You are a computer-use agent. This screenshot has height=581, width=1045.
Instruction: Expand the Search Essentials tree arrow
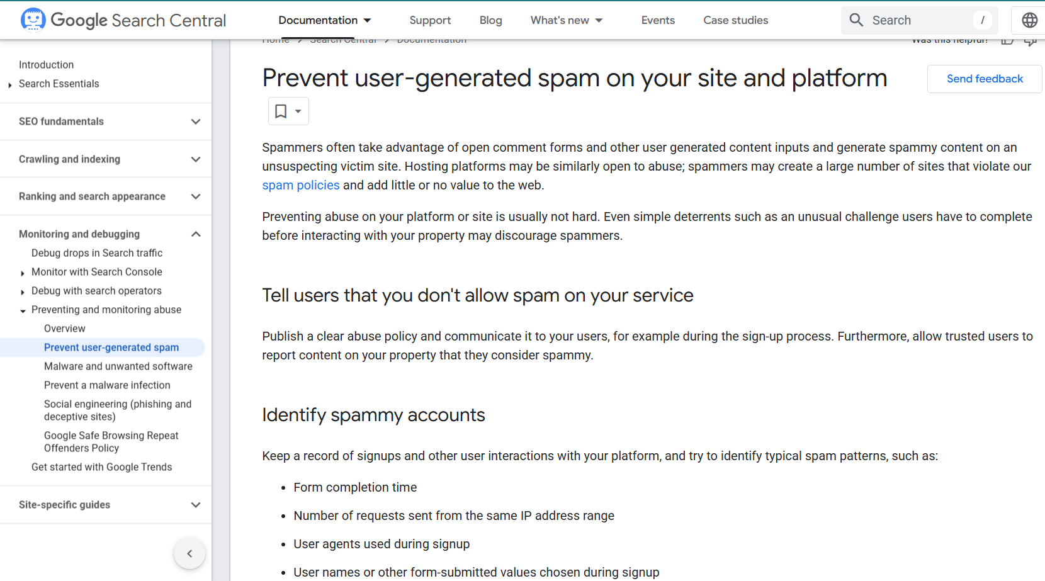click(x=10, y=84)
